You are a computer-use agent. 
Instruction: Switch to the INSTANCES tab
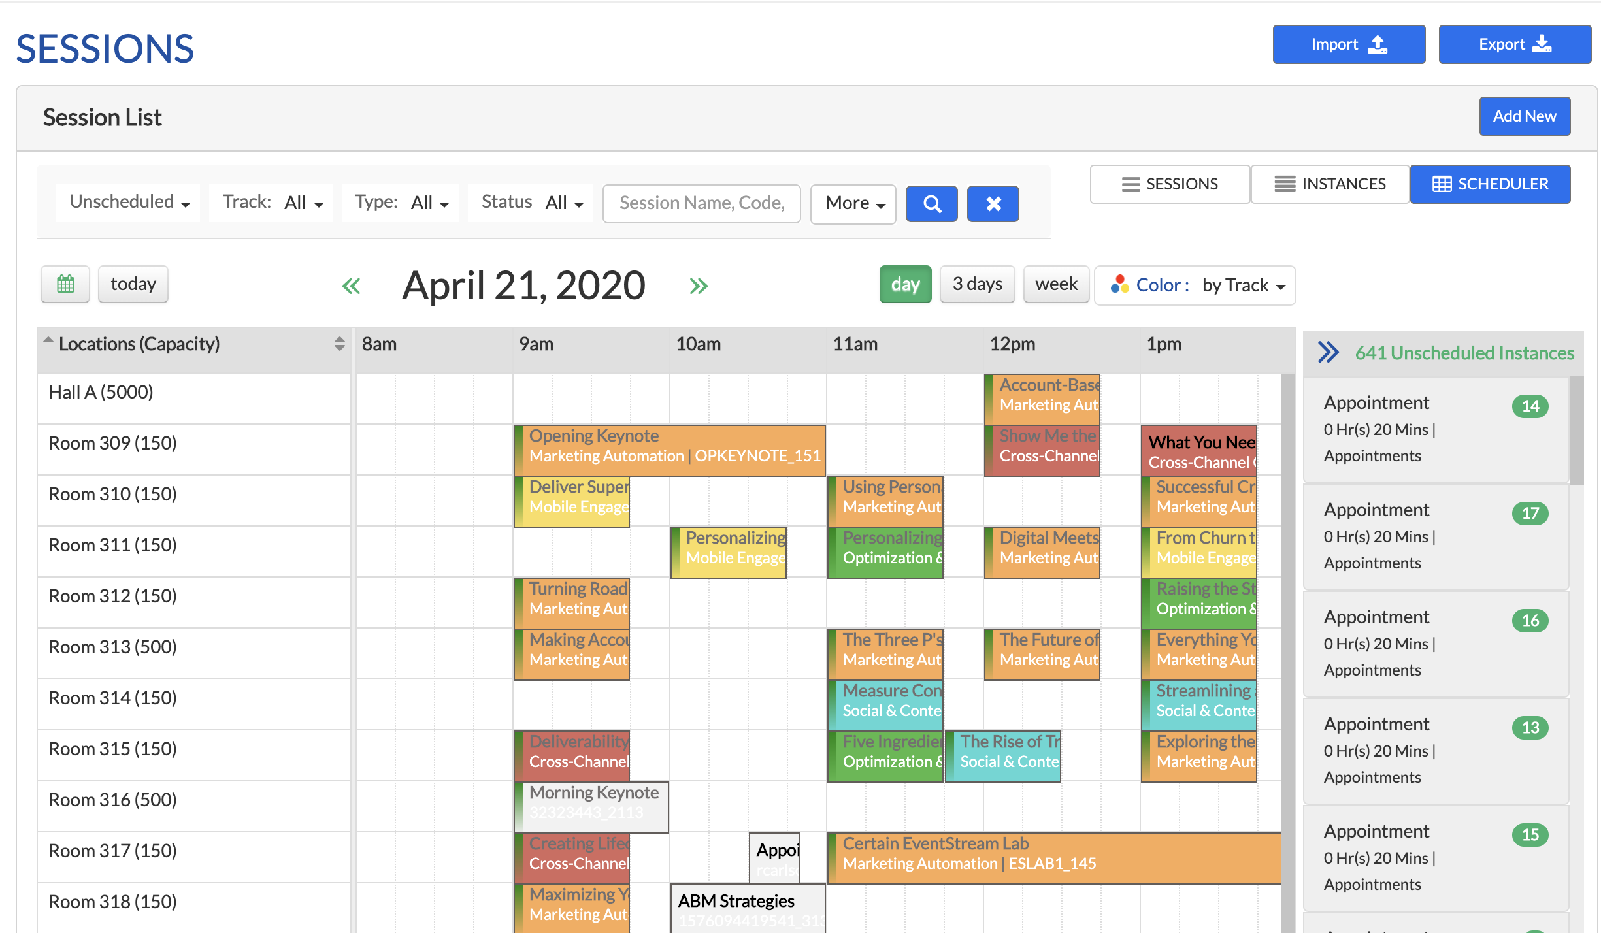point(1330,184)
